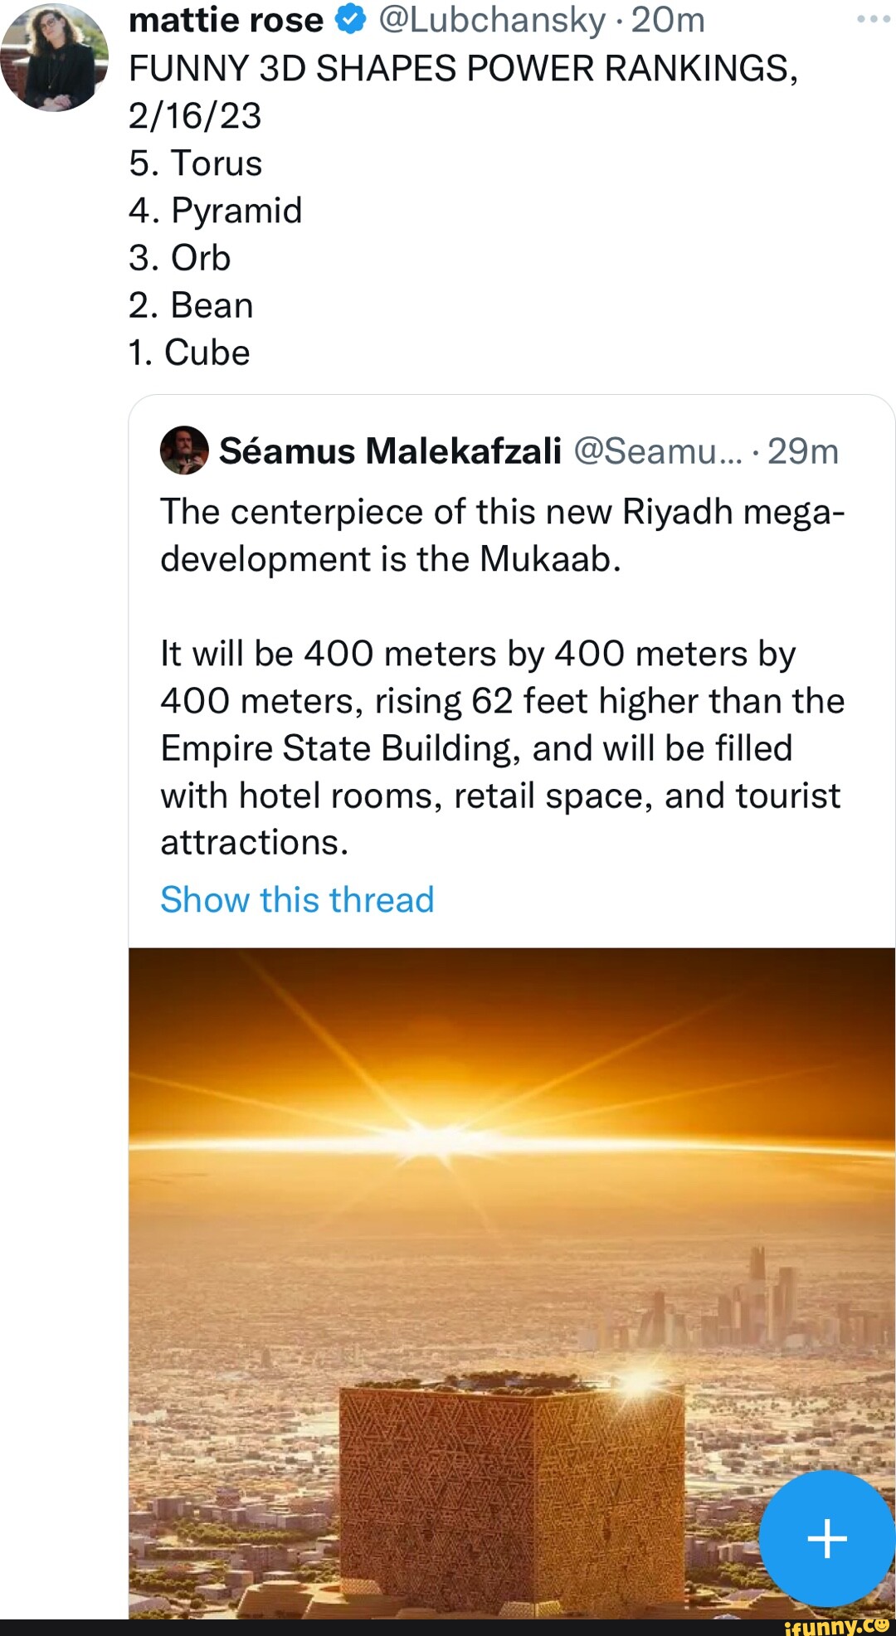The width and height of the screenshot is (896, 1636).
Task: Click the "400 meters" paragraph in quote
Action: [503, 747]
